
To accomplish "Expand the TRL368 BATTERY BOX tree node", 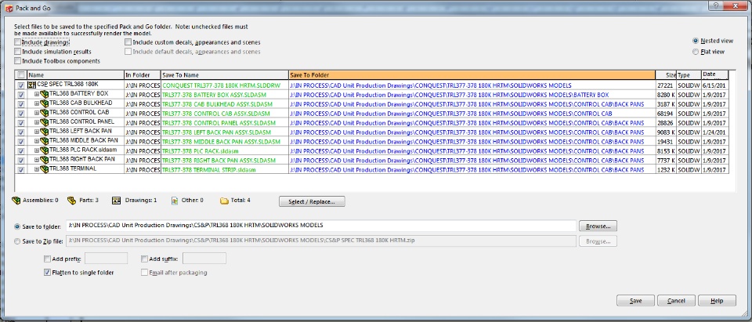I will 37,95.
